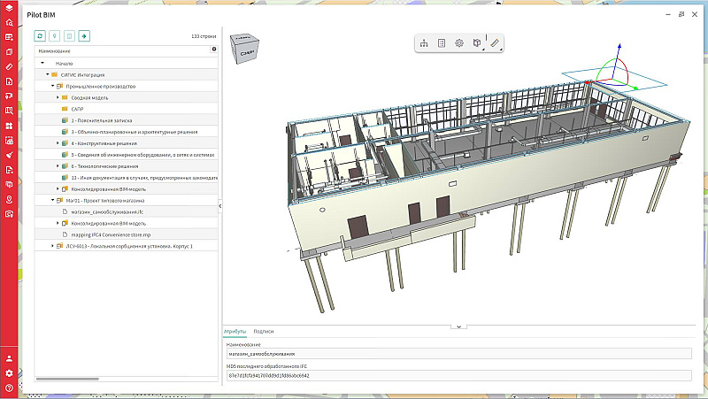The height and width of the screenshot is (399, 708).
Task: Open settings gear in red sidebar
Action: tap(9, 373)
